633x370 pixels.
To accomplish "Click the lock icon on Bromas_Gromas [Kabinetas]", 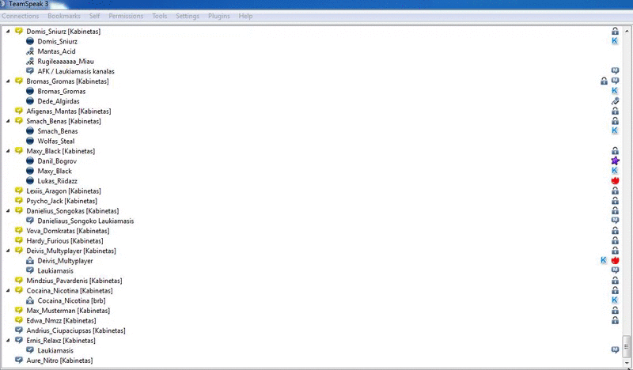I will (x=604, y=81).
